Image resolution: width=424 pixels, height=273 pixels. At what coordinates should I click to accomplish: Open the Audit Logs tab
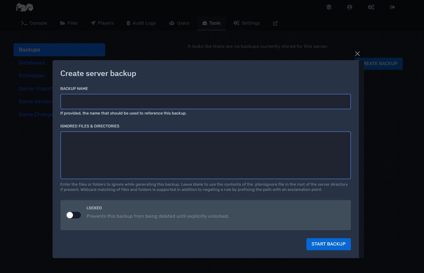141,23
